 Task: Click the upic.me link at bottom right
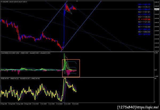(x=147, y=107)
